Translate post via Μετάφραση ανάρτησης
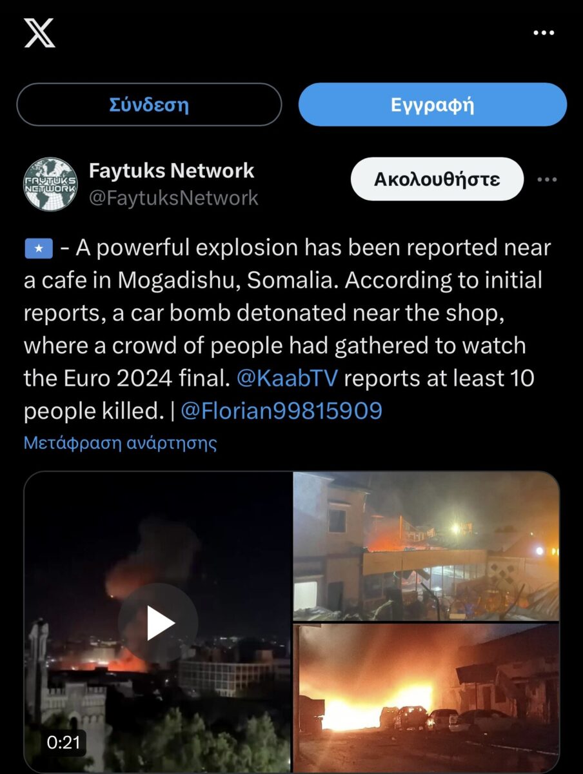The image size is (583, 774). 120,443
